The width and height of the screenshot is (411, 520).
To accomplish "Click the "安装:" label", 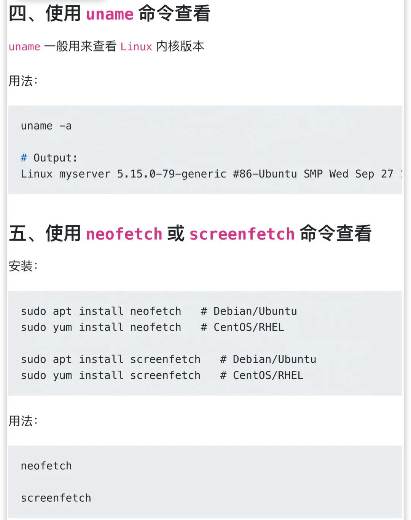I will tap(23, 266).
